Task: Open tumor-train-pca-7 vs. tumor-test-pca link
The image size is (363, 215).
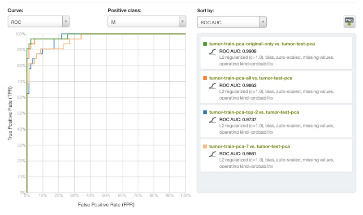Action: pos(250,146)
